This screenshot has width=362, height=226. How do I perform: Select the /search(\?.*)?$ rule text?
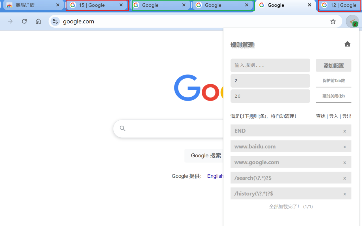click(253, 178)
